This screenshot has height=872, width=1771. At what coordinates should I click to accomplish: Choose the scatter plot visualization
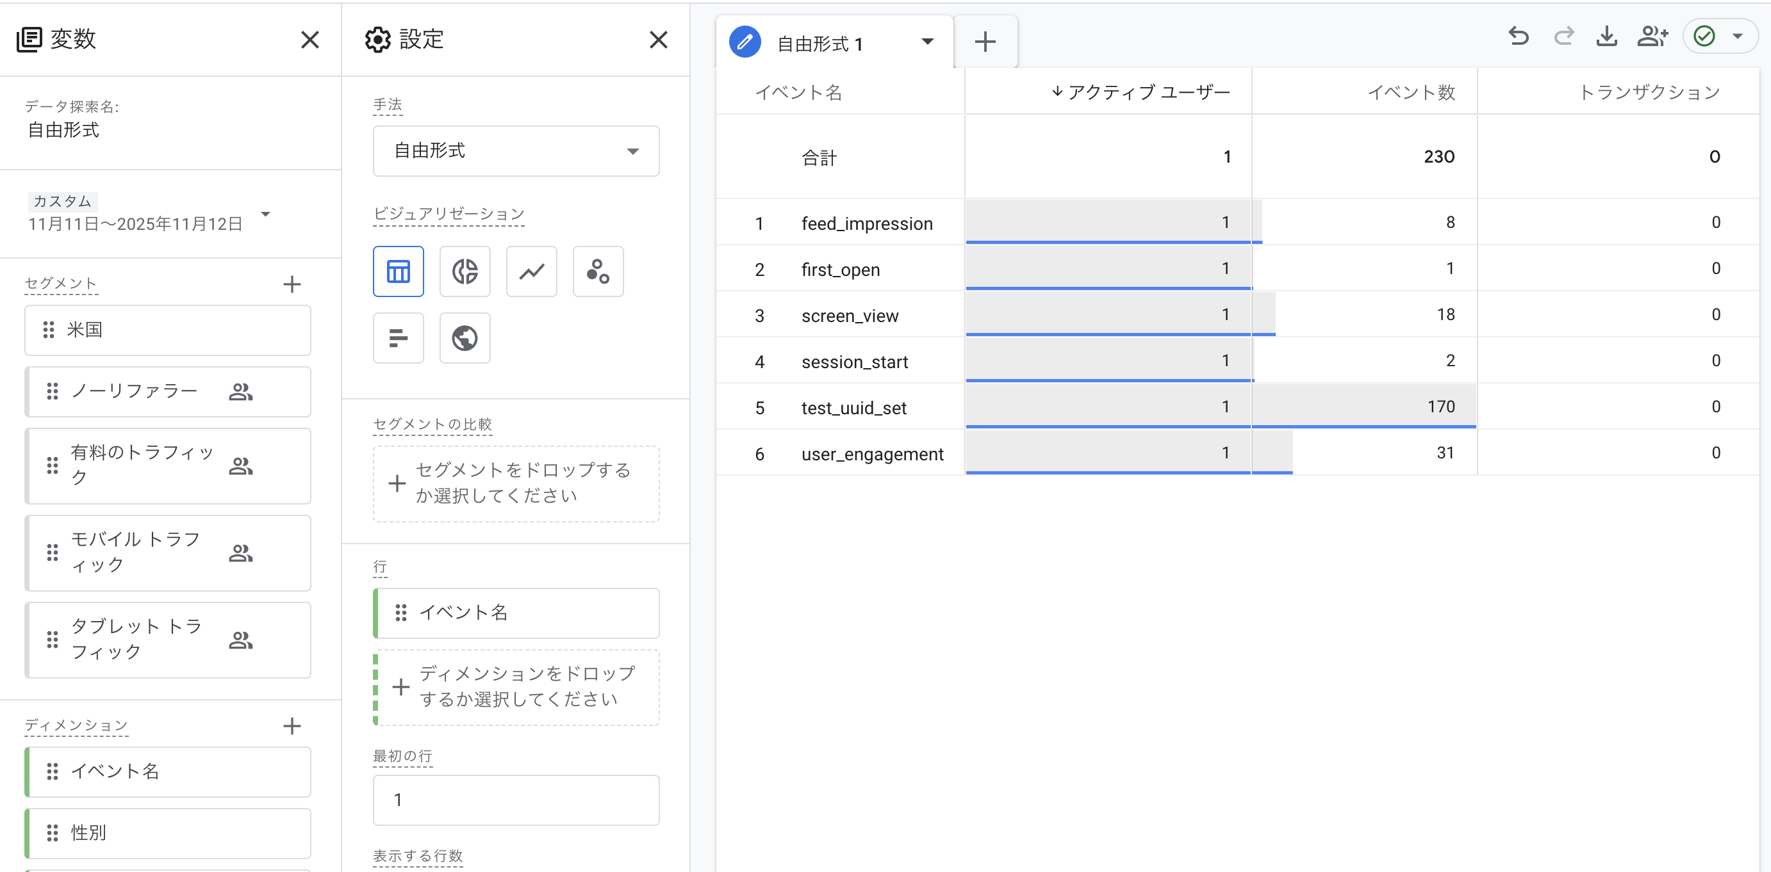pyautogui.click(x=597, y=271)
